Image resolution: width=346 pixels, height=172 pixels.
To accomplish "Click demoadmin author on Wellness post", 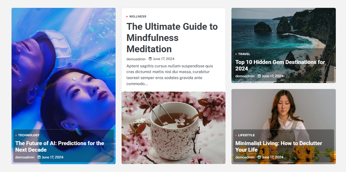I will pyautogui.click(x=136, y=59).
